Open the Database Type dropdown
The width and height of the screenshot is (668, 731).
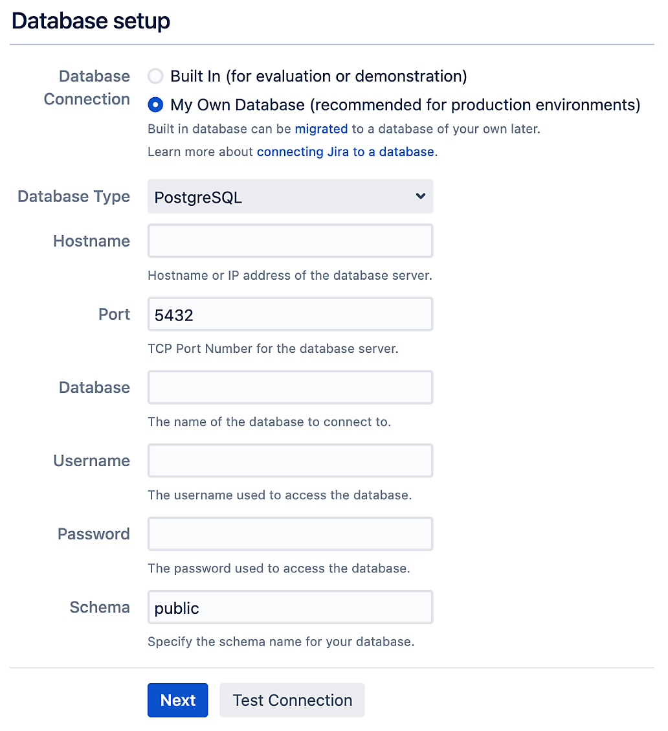pyautogui.click(x=290, y=196)
